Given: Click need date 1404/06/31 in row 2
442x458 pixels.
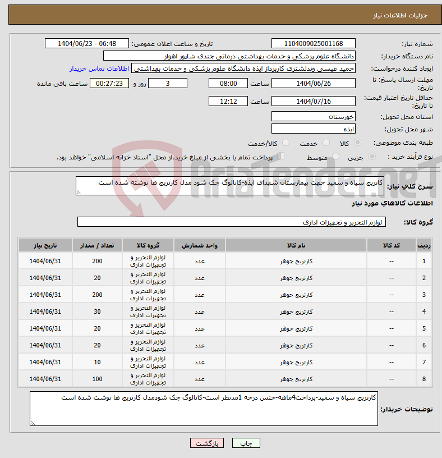Looking at the screenshot, I should point(45,278).
